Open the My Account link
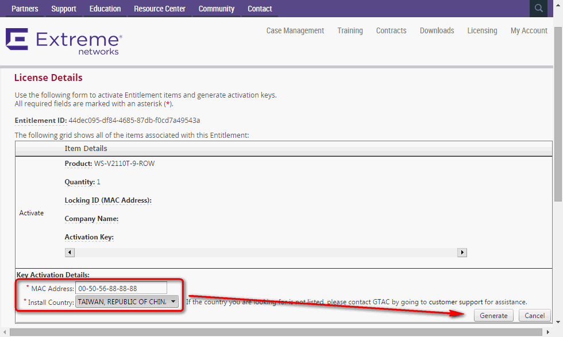The image size is (563, 337). (529, 30)
